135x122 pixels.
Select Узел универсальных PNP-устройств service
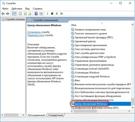click(x=95, y=57)
